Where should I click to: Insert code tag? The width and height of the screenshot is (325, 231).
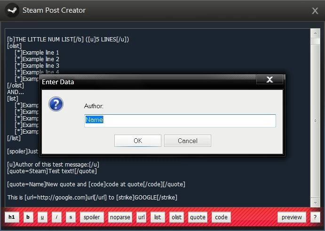(221, 217)
